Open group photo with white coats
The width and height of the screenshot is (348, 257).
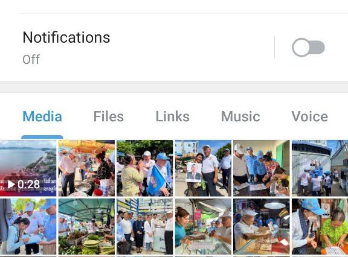[145, 226]
